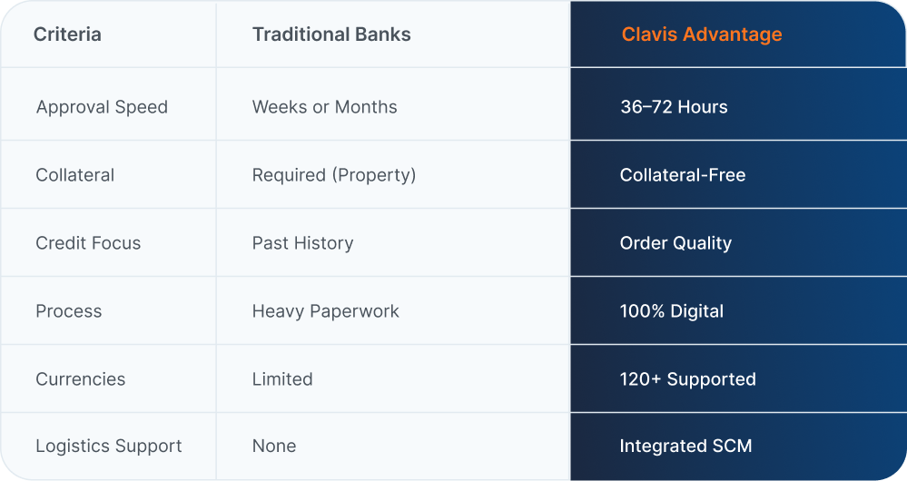Select the Required (Property) cell
This screenshot has width=907, height=481.
click(333, 175)
